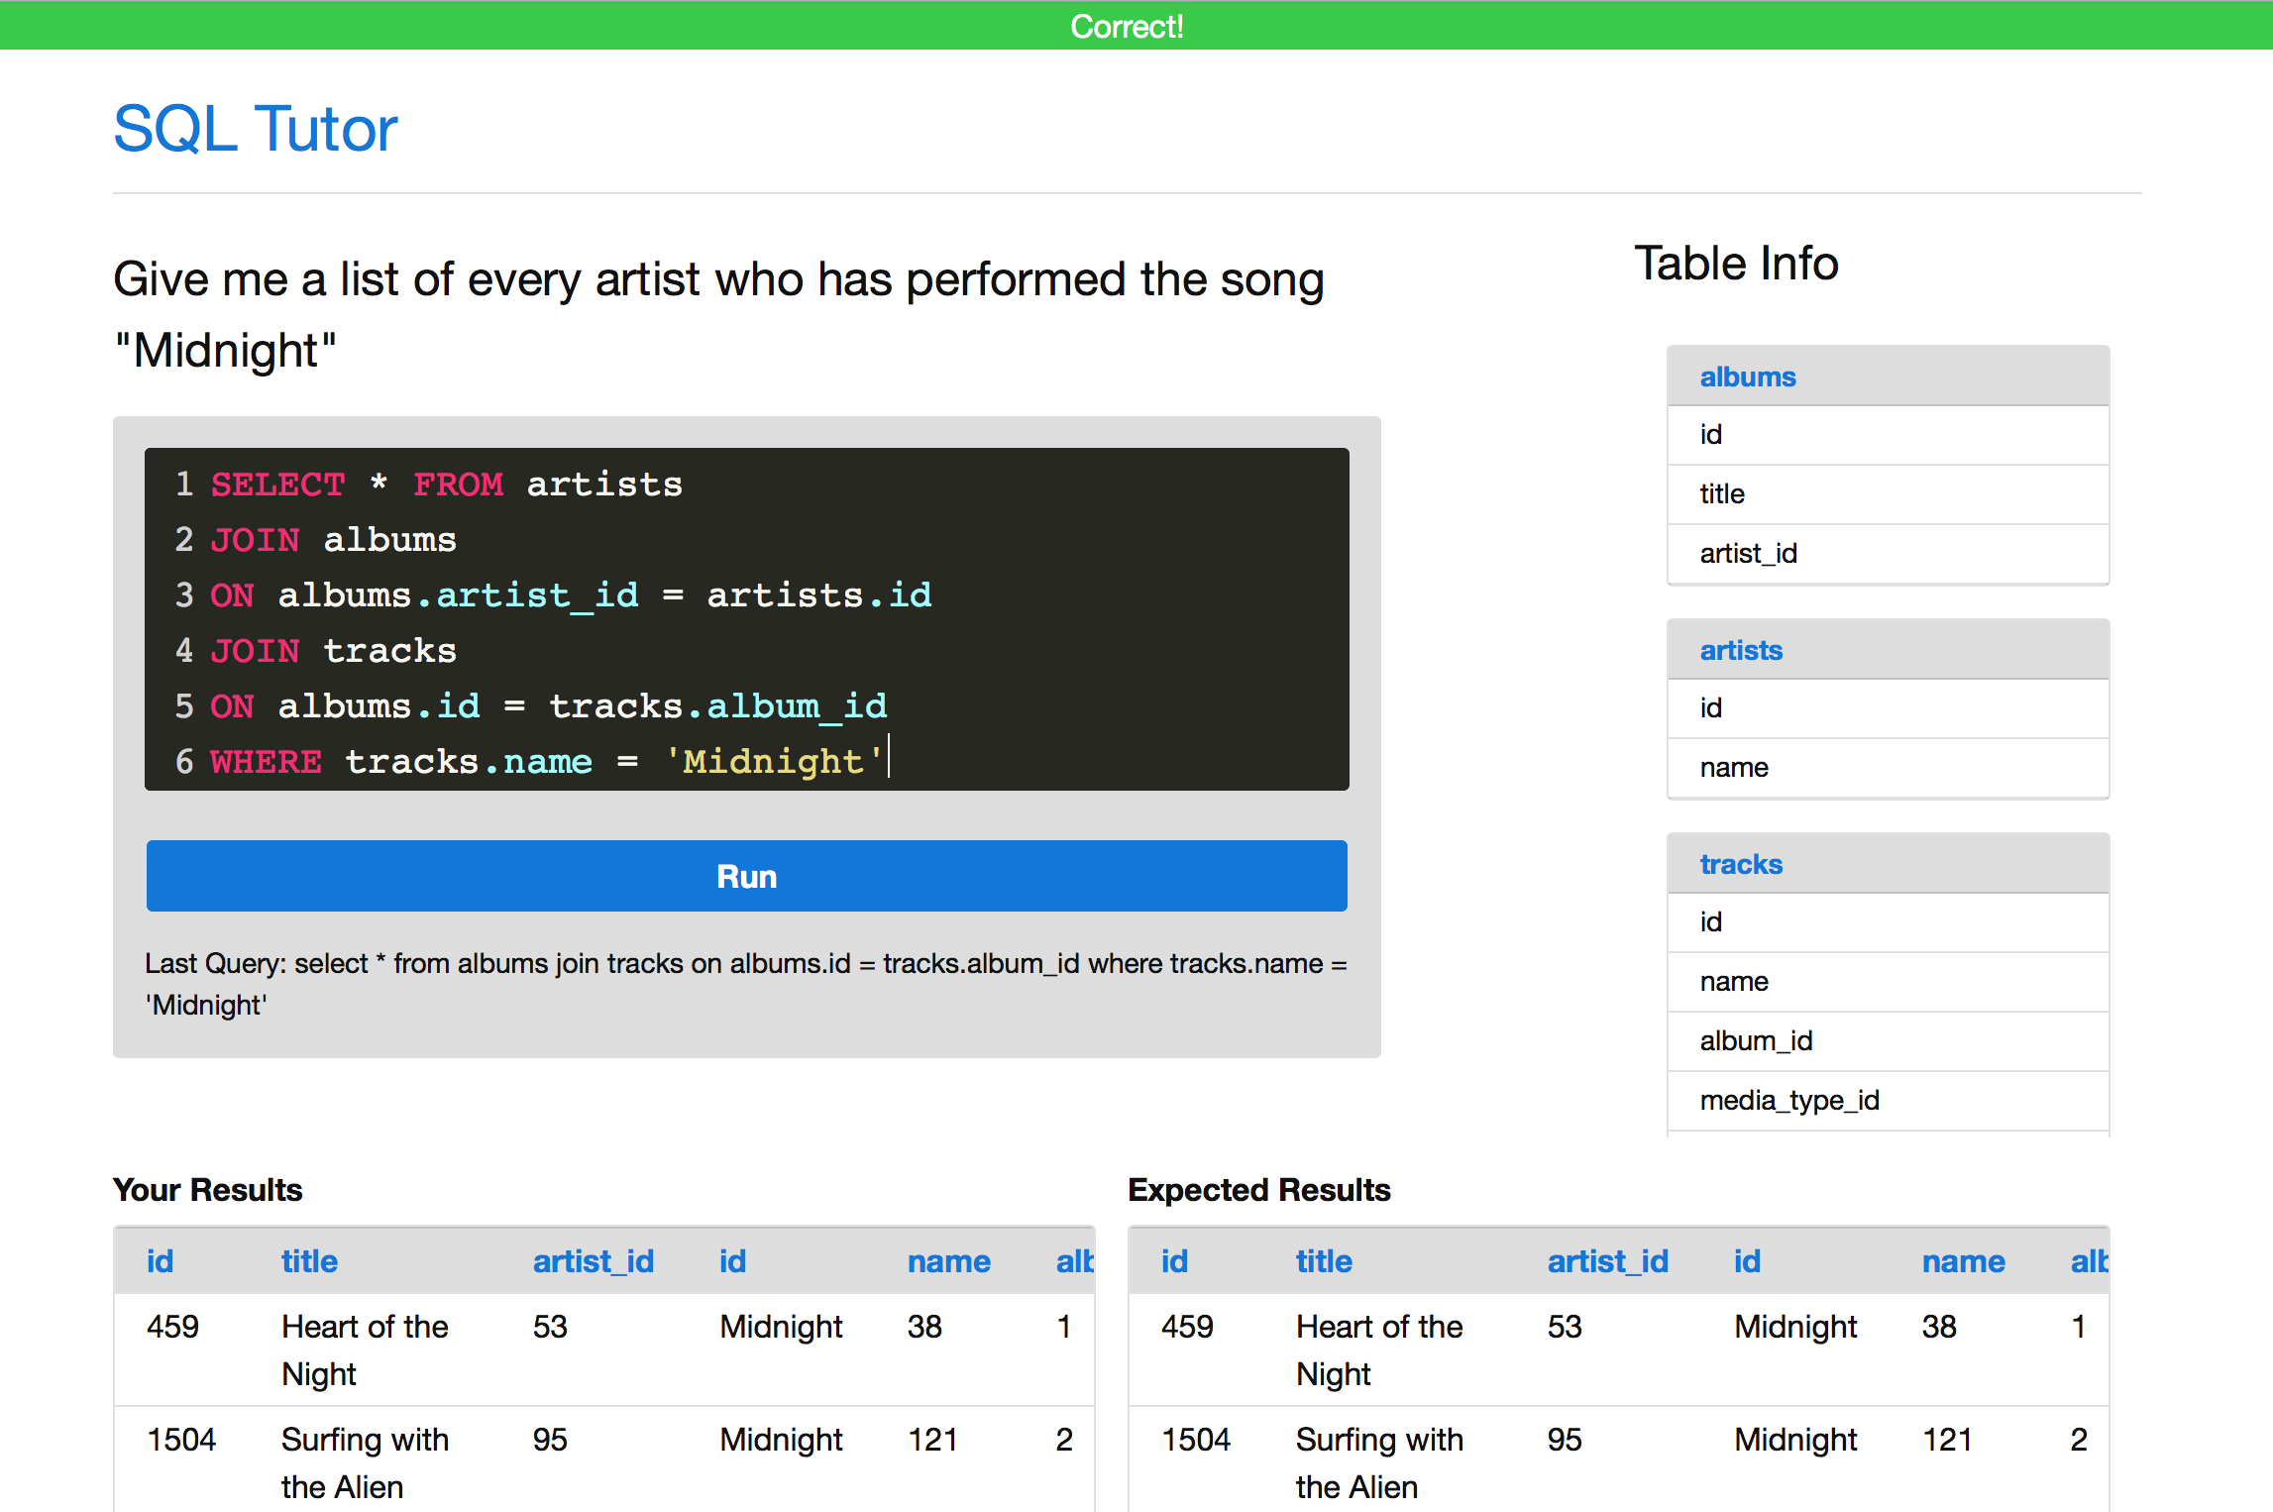Click the artist_id row of the albums table

(1888, 554)
